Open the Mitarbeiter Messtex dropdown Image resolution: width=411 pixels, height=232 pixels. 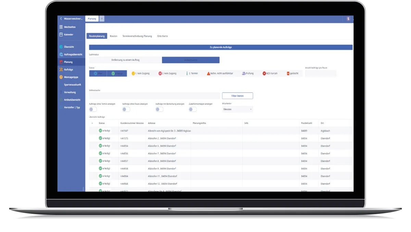point(237,109)
